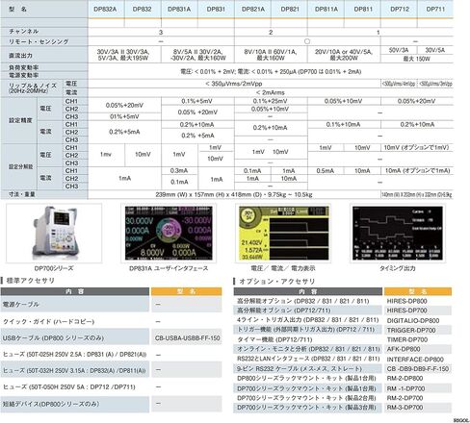Open the DP831A ユーザ・インタフェース screenshot
Image resolution: width=470 pixels, height=423 pixels.
tap(169, 234)
